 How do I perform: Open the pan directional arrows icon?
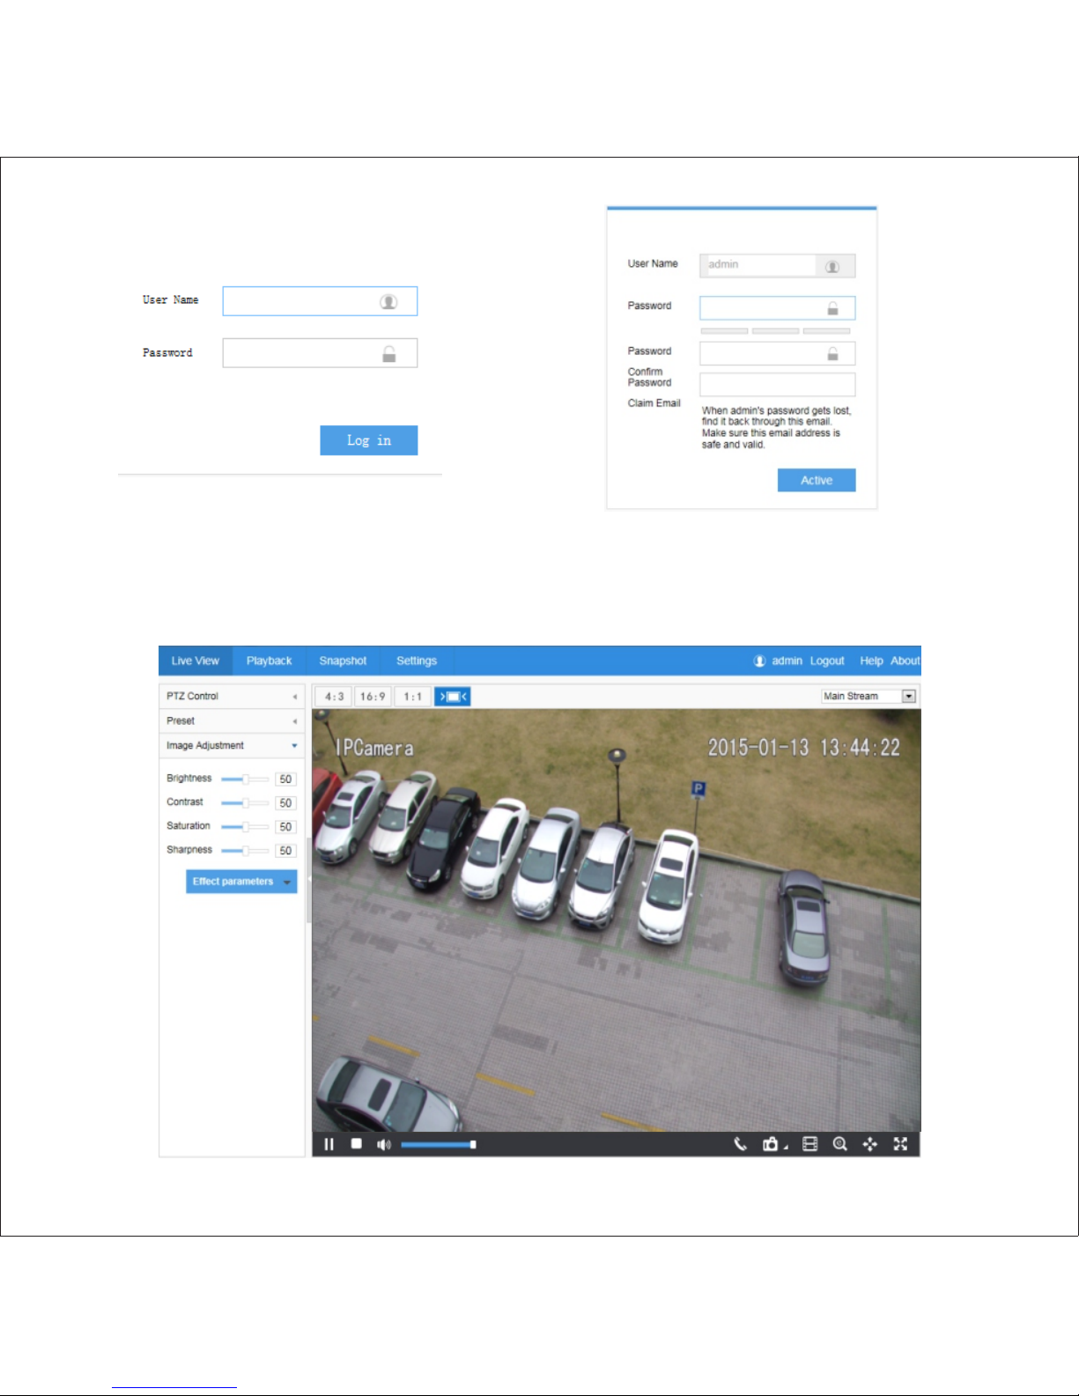click(870, 1144)
